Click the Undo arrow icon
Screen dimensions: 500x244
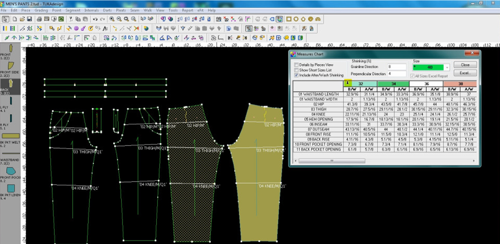pos(95,19)
